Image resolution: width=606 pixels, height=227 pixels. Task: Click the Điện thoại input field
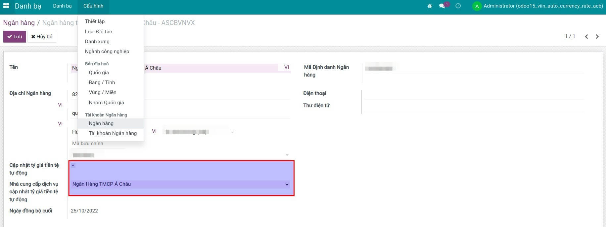click(473, 94)
